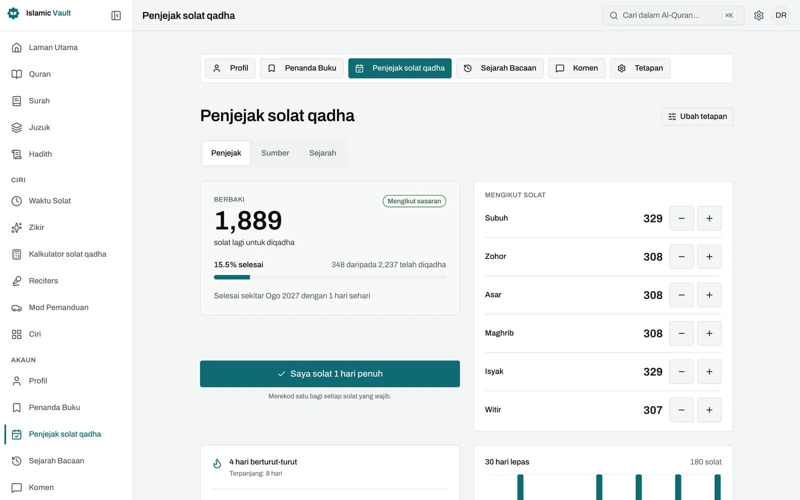Click the qadha progress bar
The image size is (800, 500).
330,277
